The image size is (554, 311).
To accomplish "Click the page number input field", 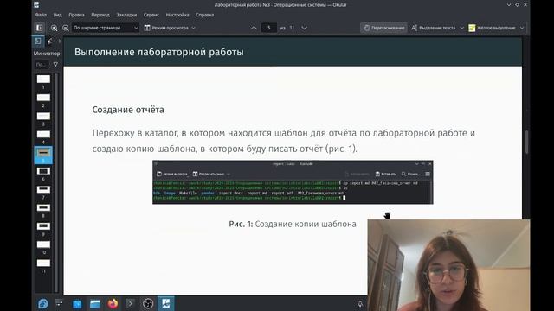I will [x=269, y=28].
